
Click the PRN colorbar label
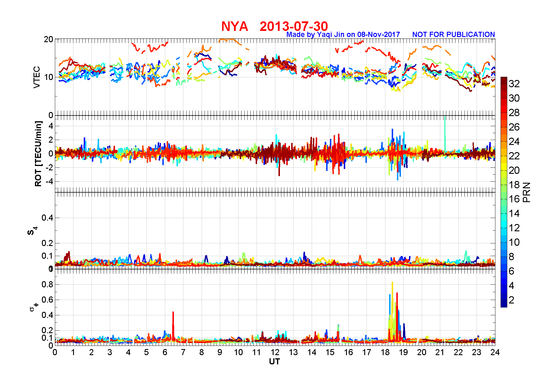tap(527, 192)
